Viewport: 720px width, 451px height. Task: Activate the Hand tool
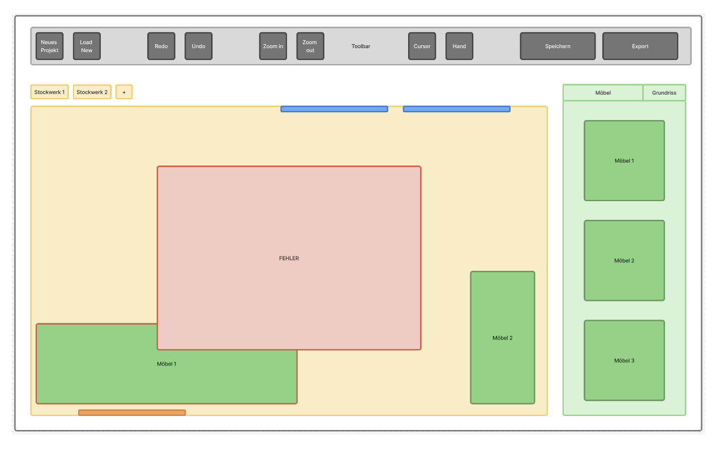coord(459,46)
